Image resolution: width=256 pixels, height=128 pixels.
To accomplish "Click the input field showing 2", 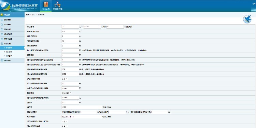I will click(x=70, y=45).
